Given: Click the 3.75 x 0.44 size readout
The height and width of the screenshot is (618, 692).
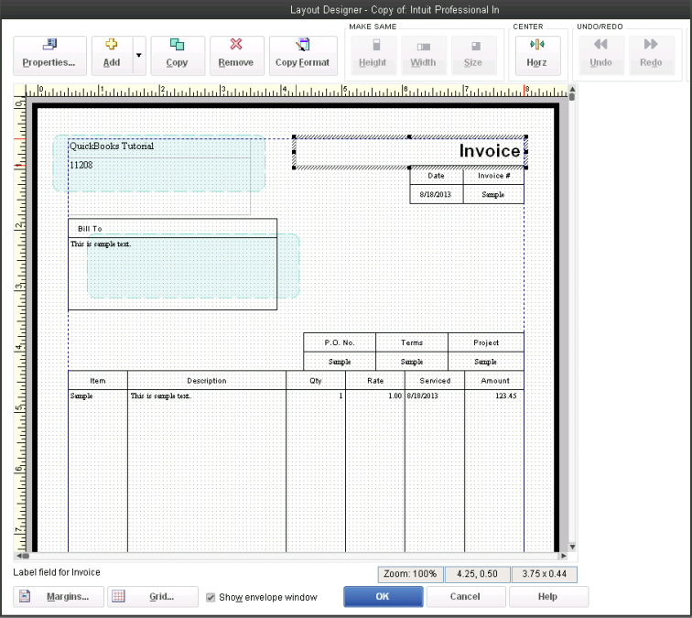Looking at the screenshot, I should point(545,574).
